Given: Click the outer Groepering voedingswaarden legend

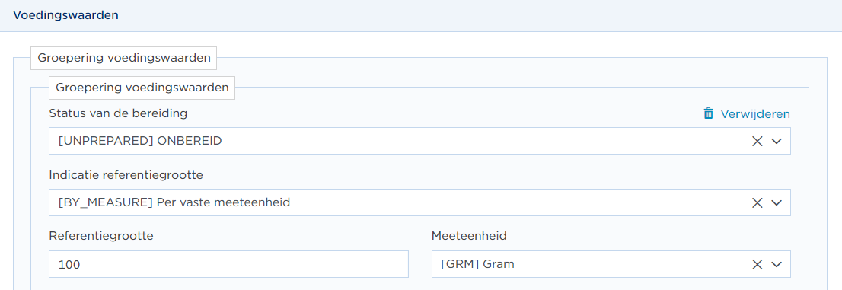Looking at the screenshot, I should click(123, 58).
